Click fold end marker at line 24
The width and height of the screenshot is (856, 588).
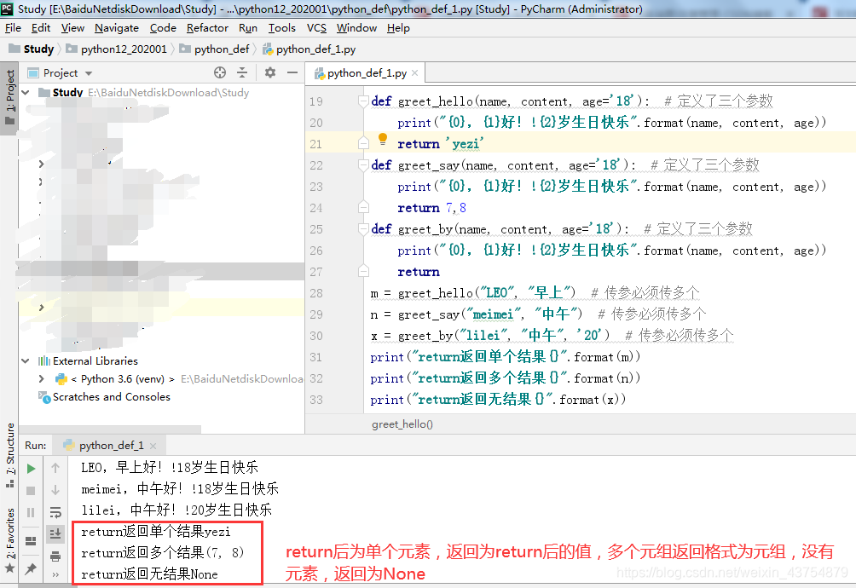pos(363,207)
